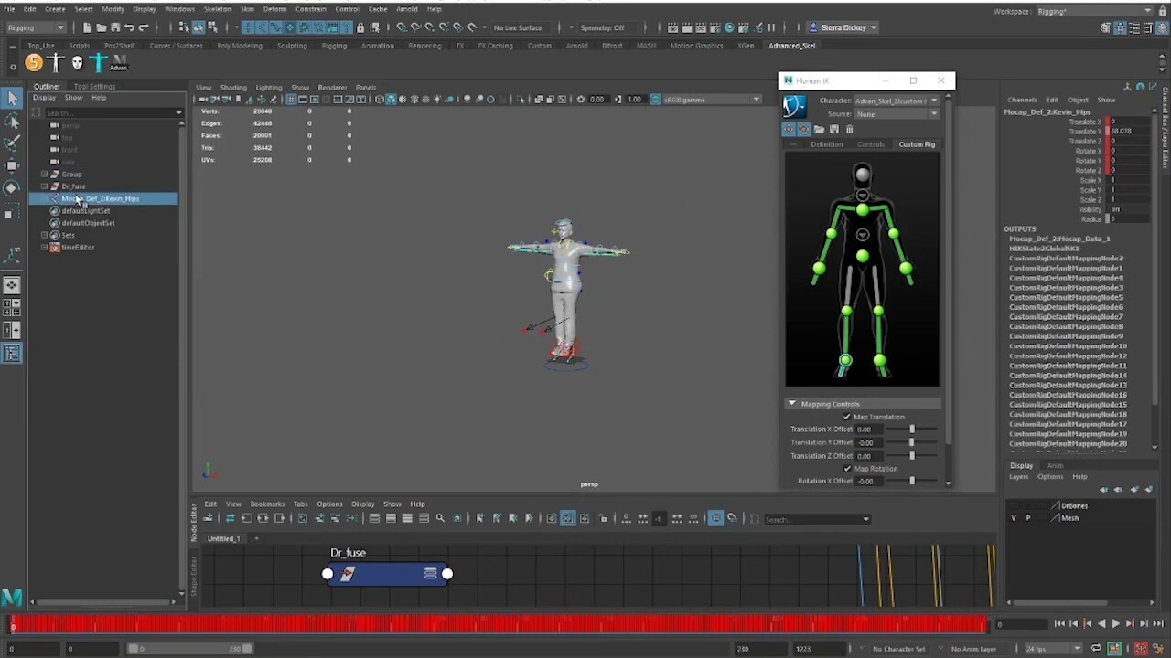Click the trash delete icon in Human IK

tap(849, 130)
